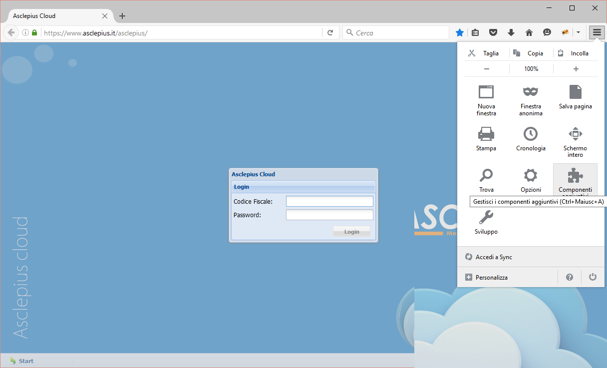
Task: Go back using the browser back arrow
Action: (x=11, y=32)
